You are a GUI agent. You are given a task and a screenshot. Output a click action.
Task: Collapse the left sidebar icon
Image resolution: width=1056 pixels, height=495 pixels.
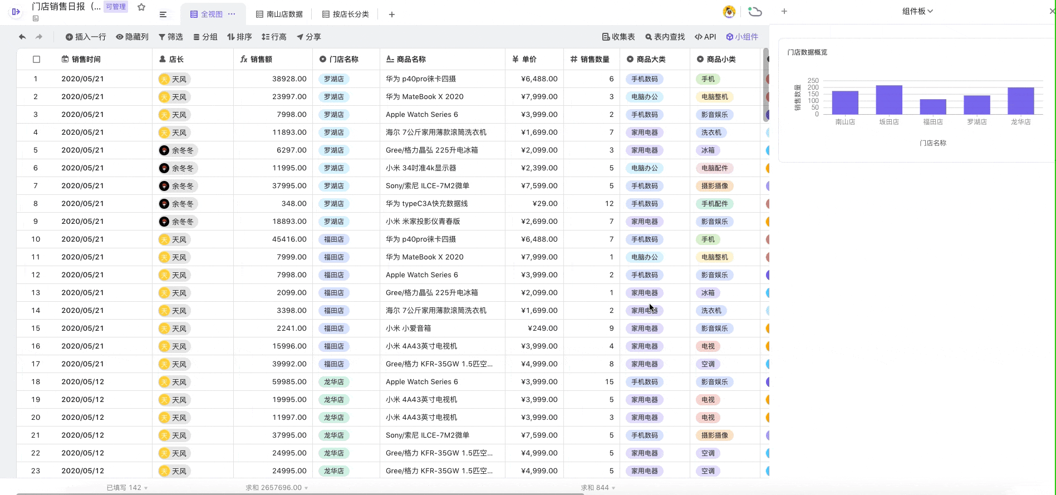(16, 11)
